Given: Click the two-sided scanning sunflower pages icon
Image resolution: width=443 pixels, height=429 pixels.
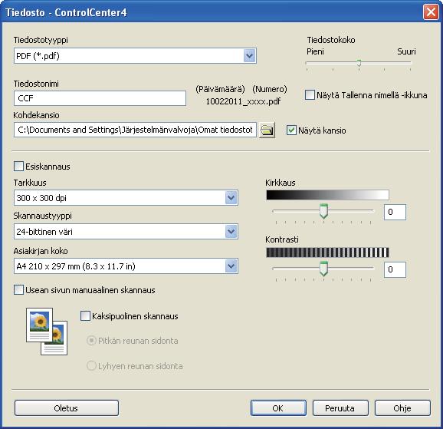Looking at the screenshot, I should [x=47, y=332].
